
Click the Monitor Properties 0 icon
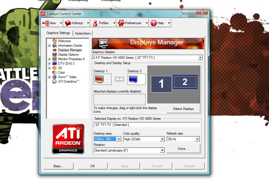55,59
